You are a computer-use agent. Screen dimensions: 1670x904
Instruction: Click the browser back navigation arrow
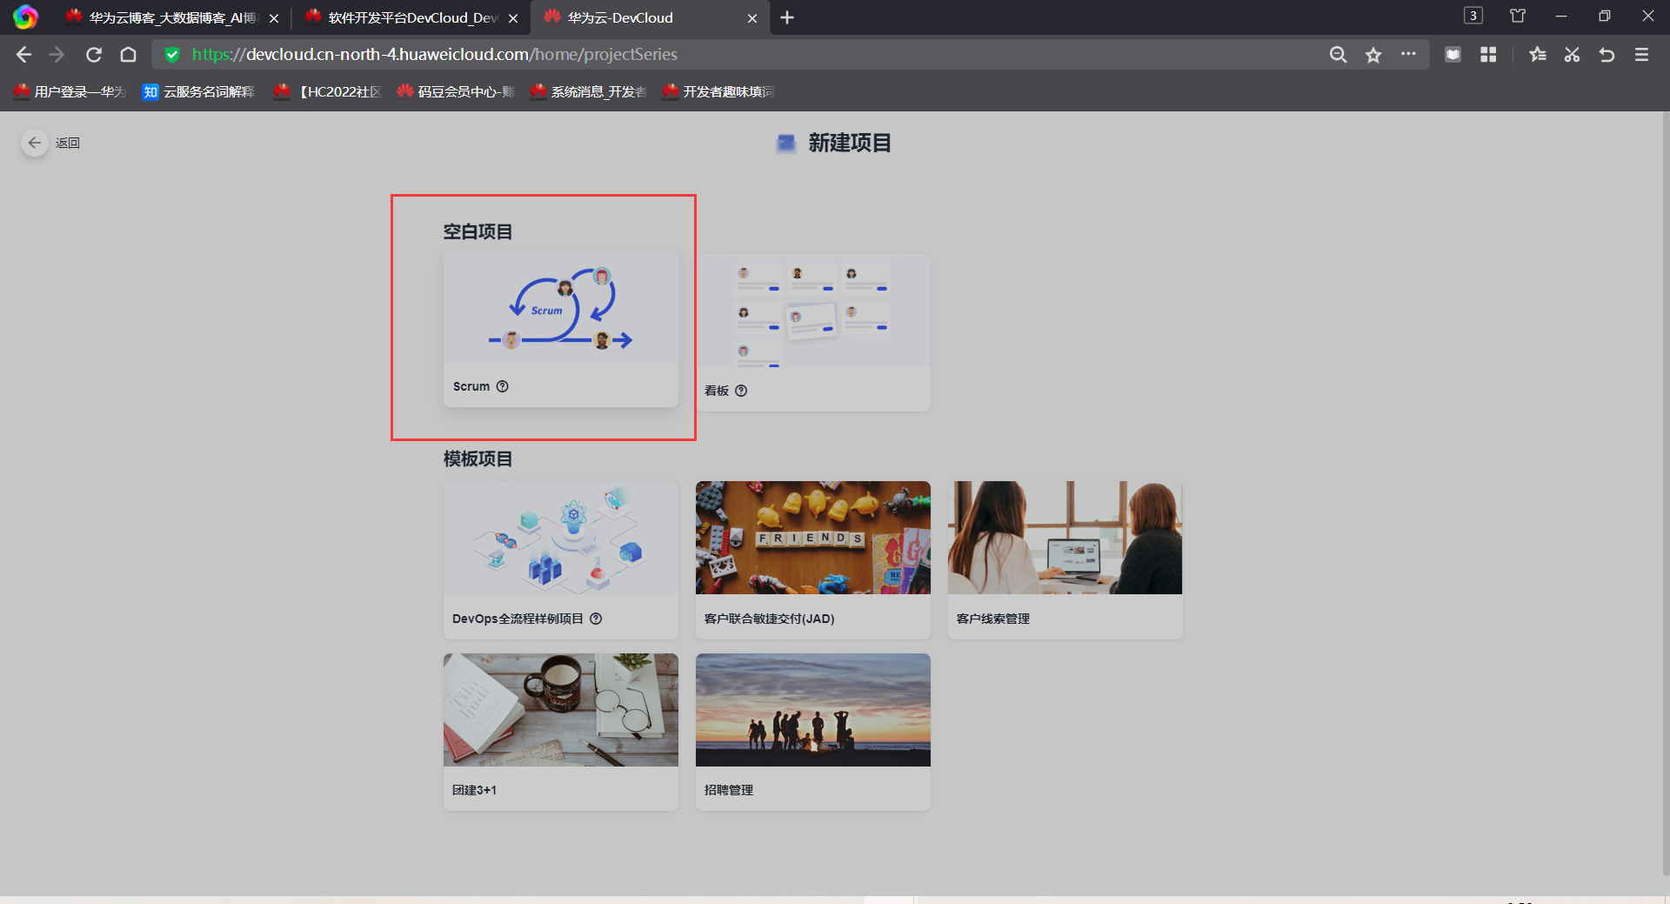(23, 55)
